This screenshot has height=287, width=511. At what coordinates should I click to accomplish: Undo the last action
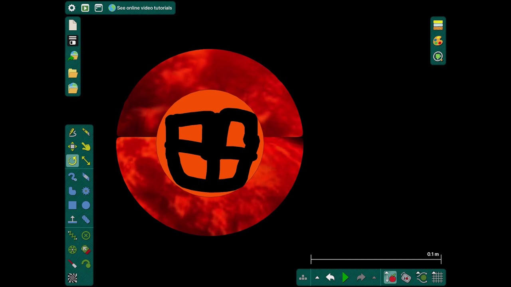tap(330, 277)
